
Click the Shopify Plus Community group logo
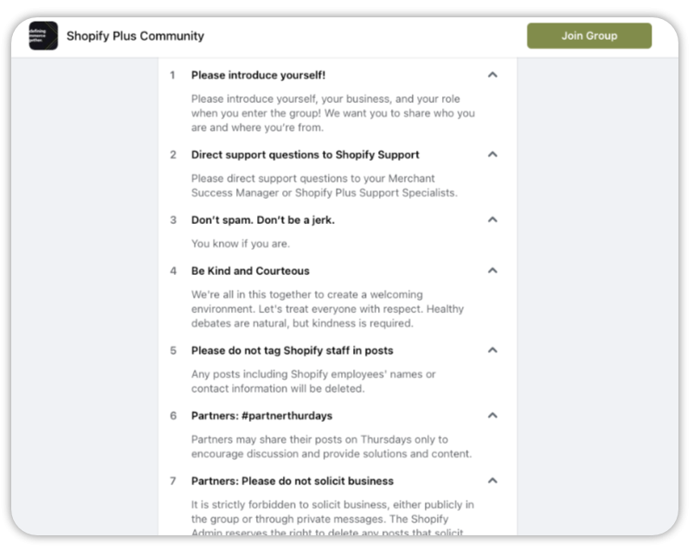(43, 36)
